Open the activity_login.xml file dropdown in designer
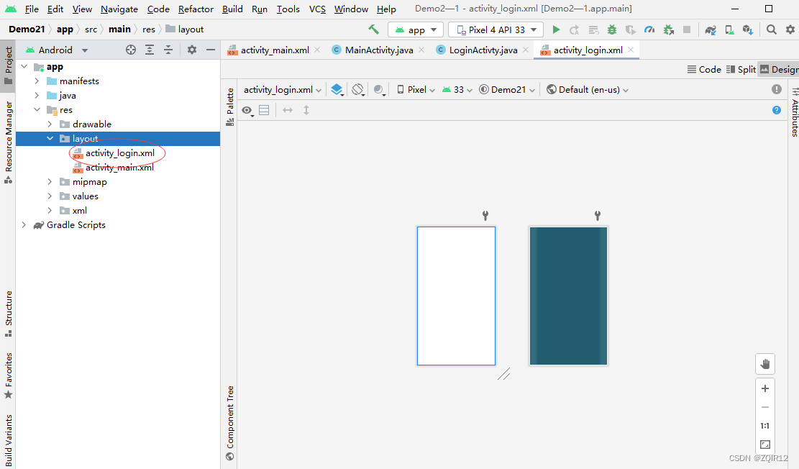799x469 pixels. [x=283, y=90]
